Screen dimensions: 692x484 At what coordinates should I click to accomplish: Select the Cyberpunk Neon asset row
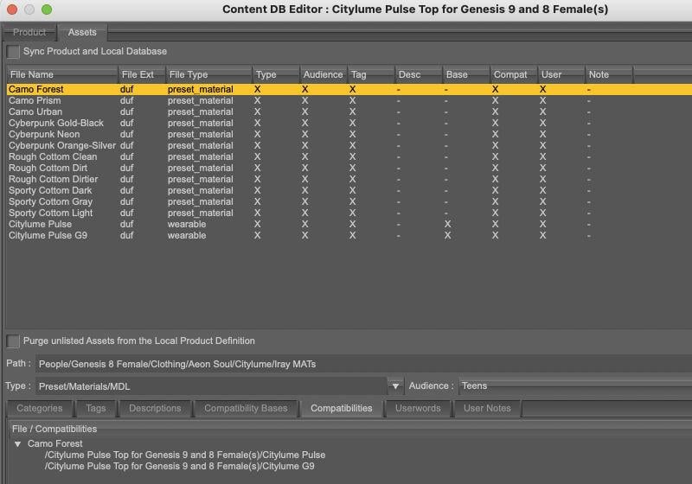click(x=349, y=134)
